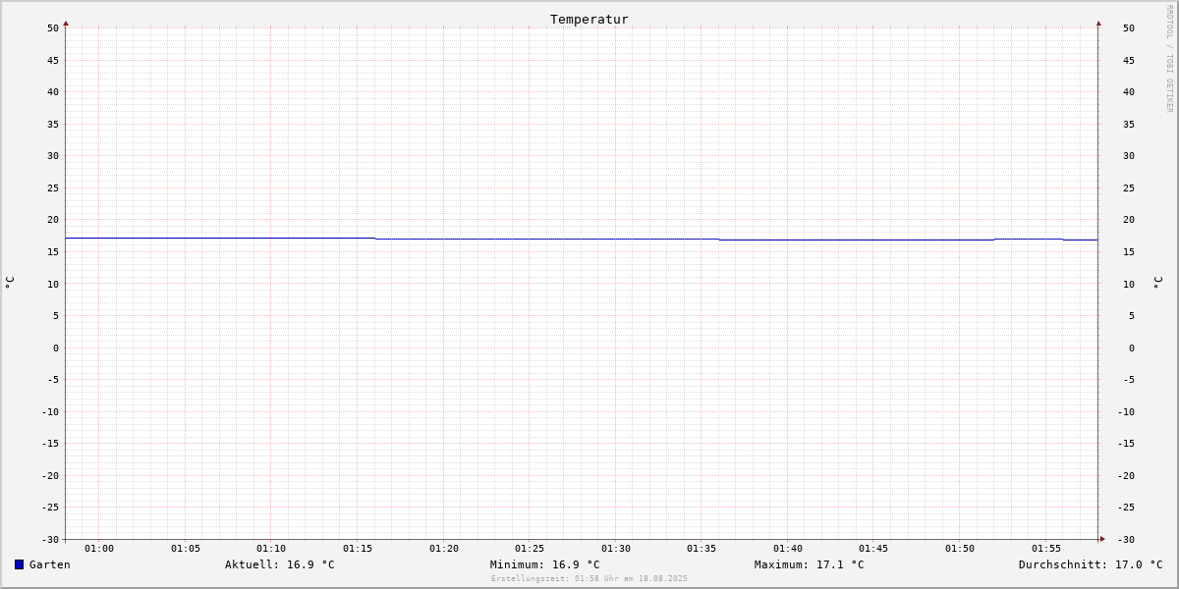Click the 01:45 time axis label
The width and height of the screenshot is (1179, 589).
coord(873,549)
